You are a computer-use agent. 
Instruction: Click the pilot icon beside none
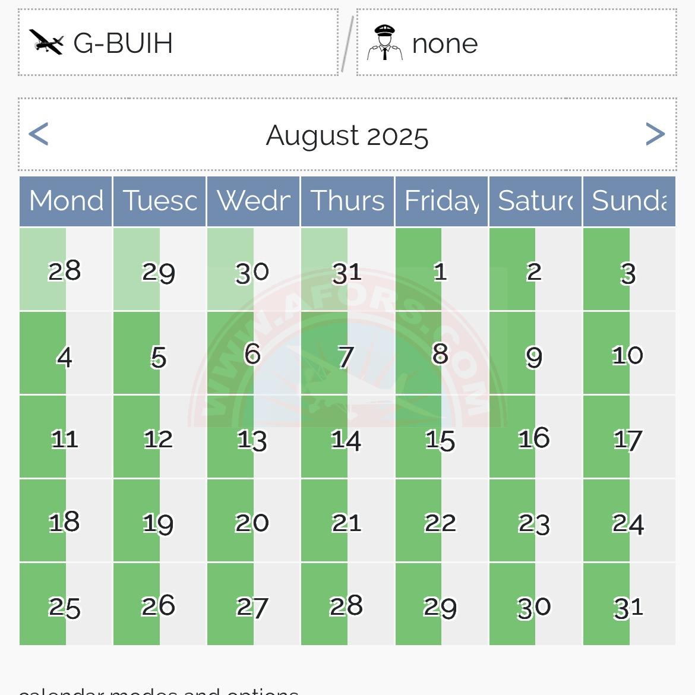pos(384,43)
